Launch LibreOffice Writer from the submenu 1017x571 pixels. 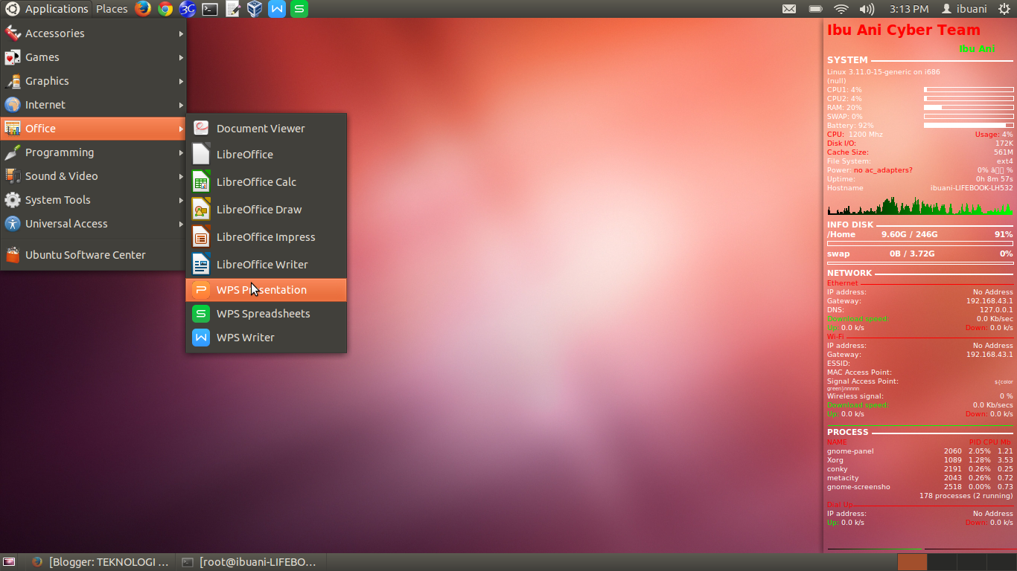coord(266,264)
